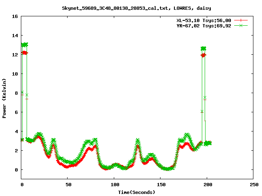Viewport: 262px width, 196px height.
Task: Click the x-axis tick label 50
Action: [x=68, y=185]
